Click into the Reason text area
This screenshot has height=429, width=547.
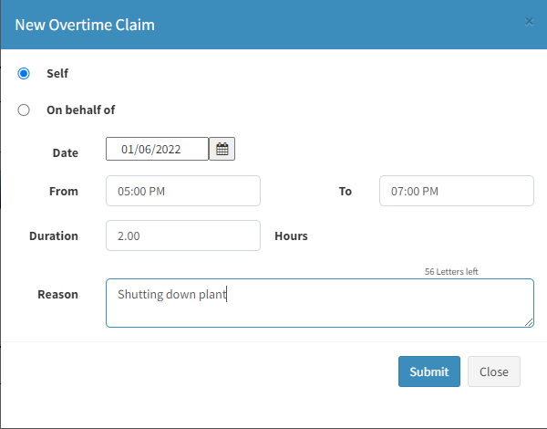point(320,303)
